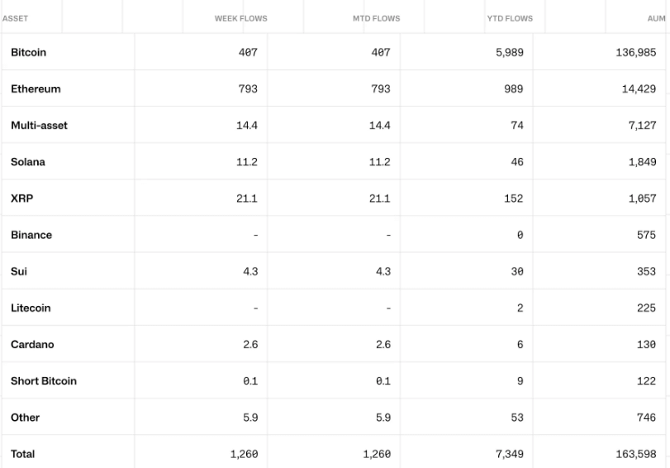Select the Binance row label
Image resolution: width=670 pixels, height=468 pixels.
tap(31, 235)
